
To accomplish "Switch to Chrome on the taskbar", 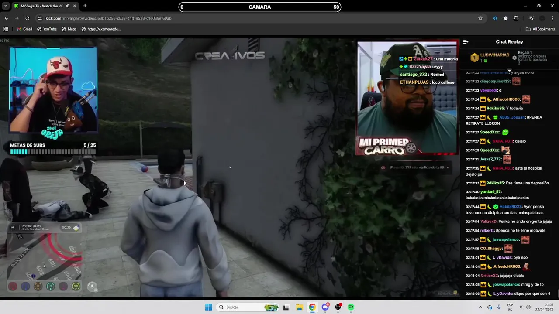I will point(312,307).
